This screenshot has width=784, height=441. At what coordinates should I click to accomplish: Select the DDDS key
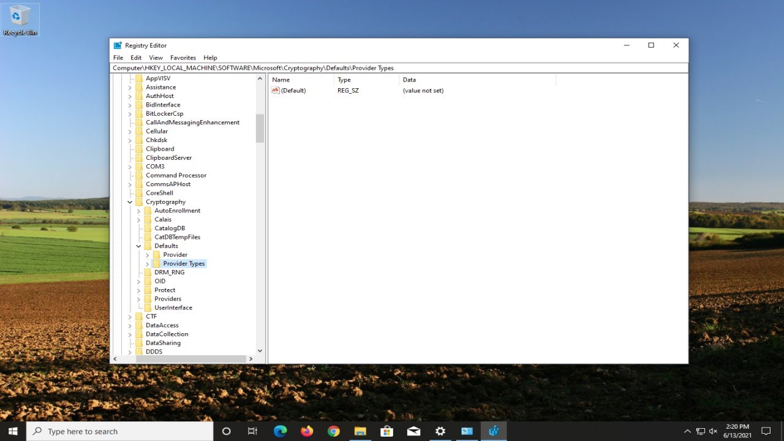(154, 352)
